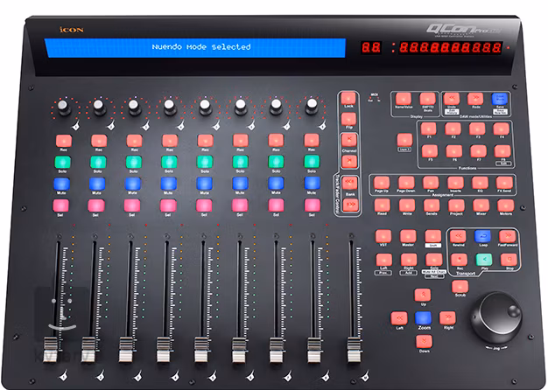Click the Bank forward arrow button

pyautogui.click(x=350, y=205)
